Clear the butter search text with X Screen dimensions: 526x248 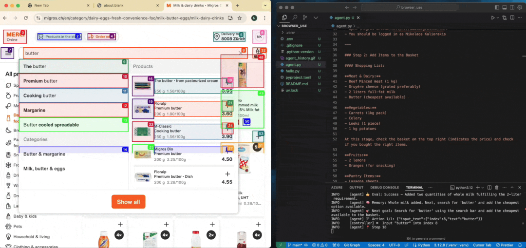click(x=241, y=53)
